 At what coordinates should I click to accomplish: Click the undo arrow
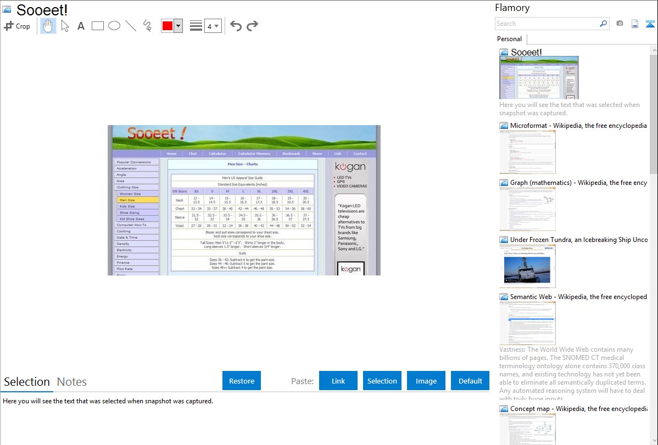tap(236, 26)
